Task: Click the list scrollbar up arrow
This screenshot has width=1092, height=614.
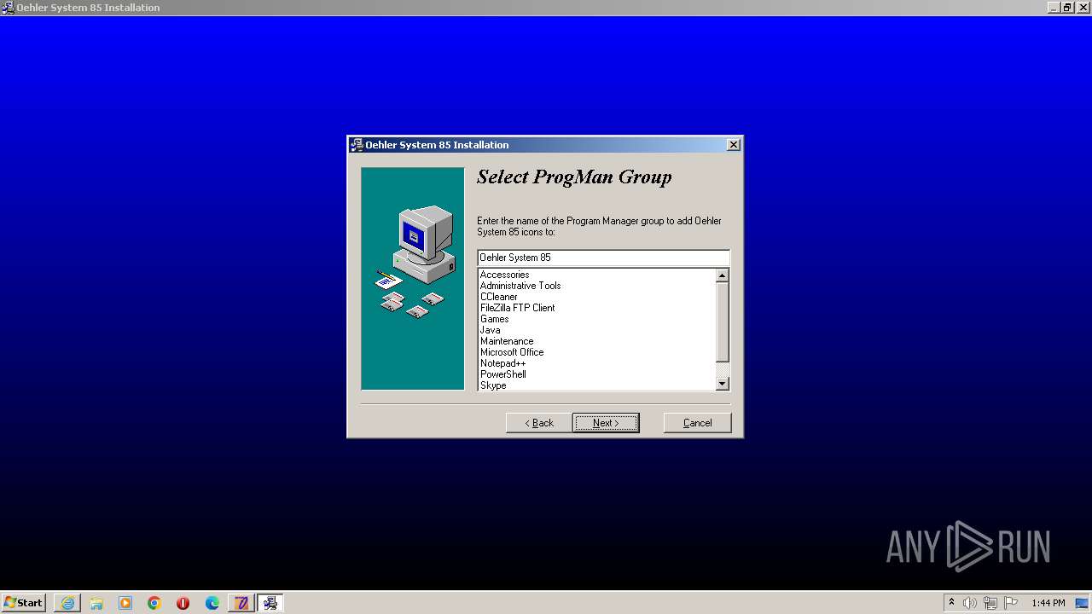Action: (x=722, y=275)
